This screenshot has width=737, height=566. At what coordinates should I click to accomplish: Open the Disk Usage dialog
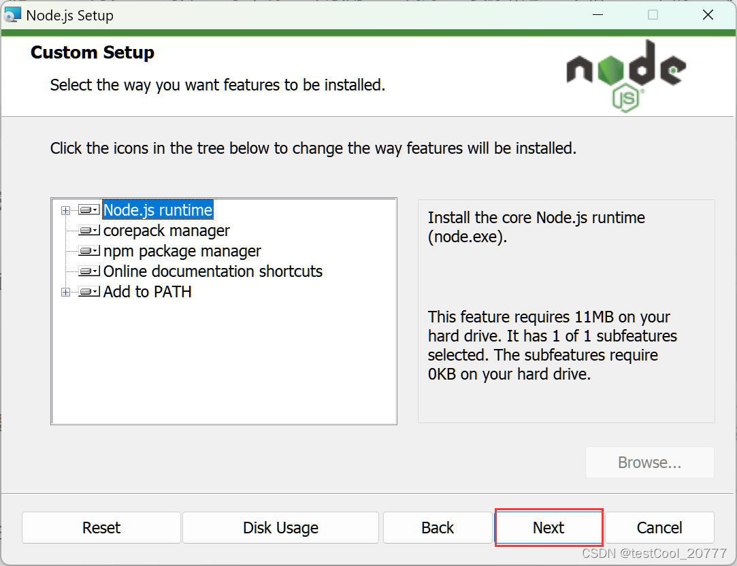280,527
